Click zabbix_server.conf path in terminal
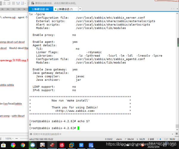The height and width of the screenshot is (149, 179). click(110, 18)
